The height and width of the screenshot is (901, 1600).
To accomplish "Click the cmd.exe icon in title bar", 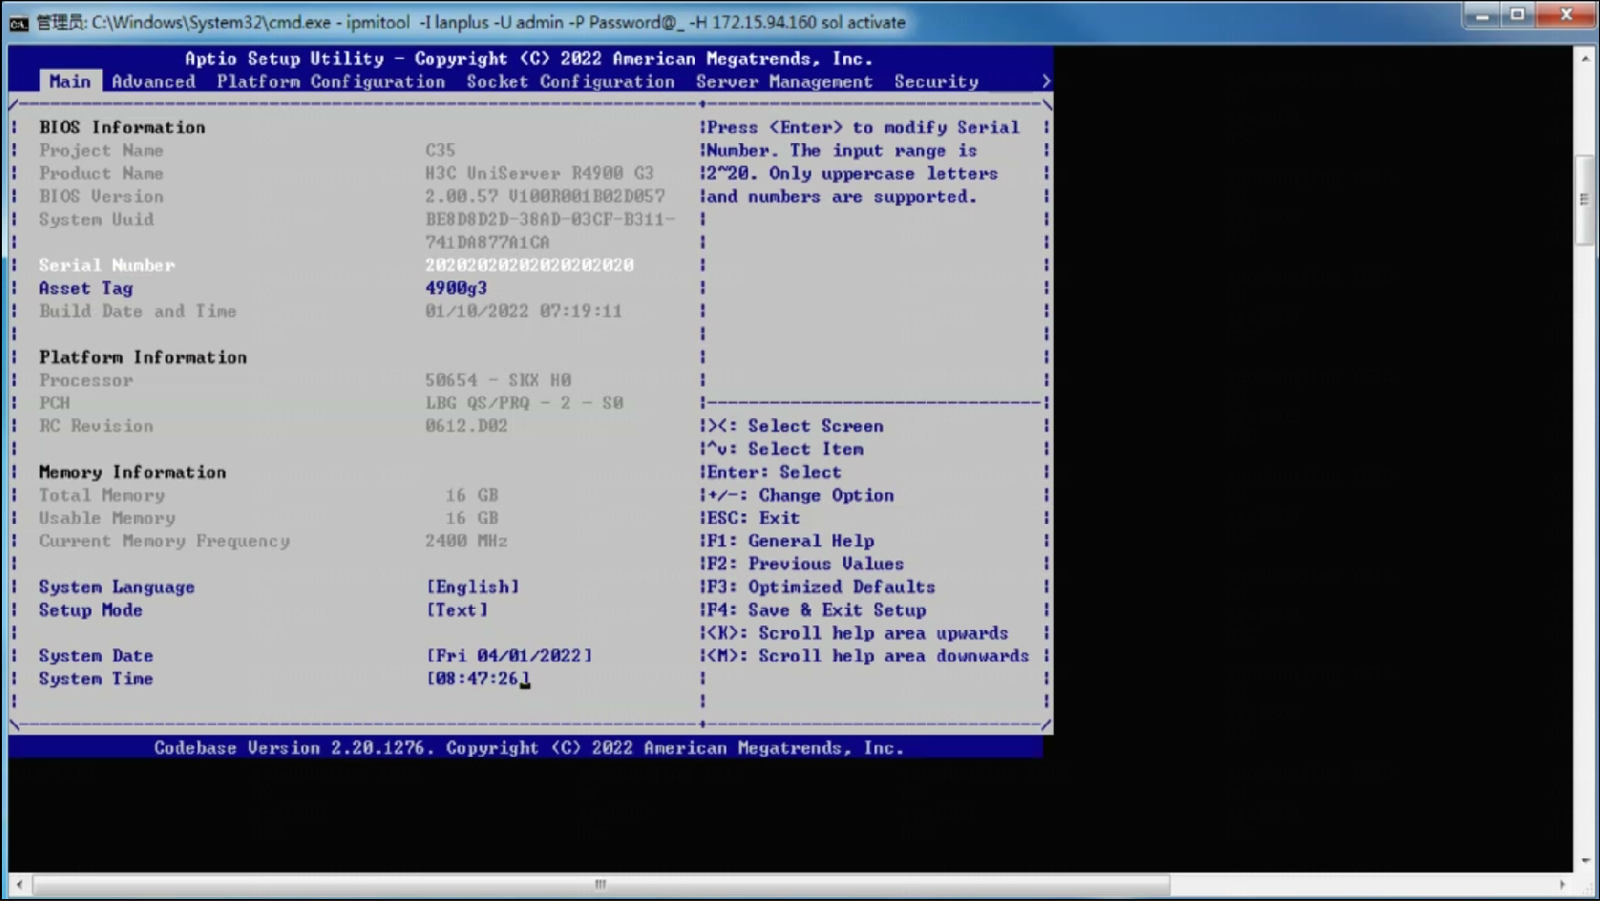I will (18, 23).
